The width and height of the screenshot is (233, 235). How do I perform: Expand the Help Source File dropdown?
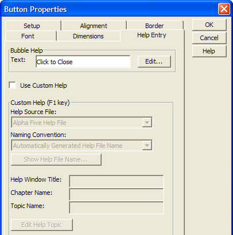pos(147,123)
